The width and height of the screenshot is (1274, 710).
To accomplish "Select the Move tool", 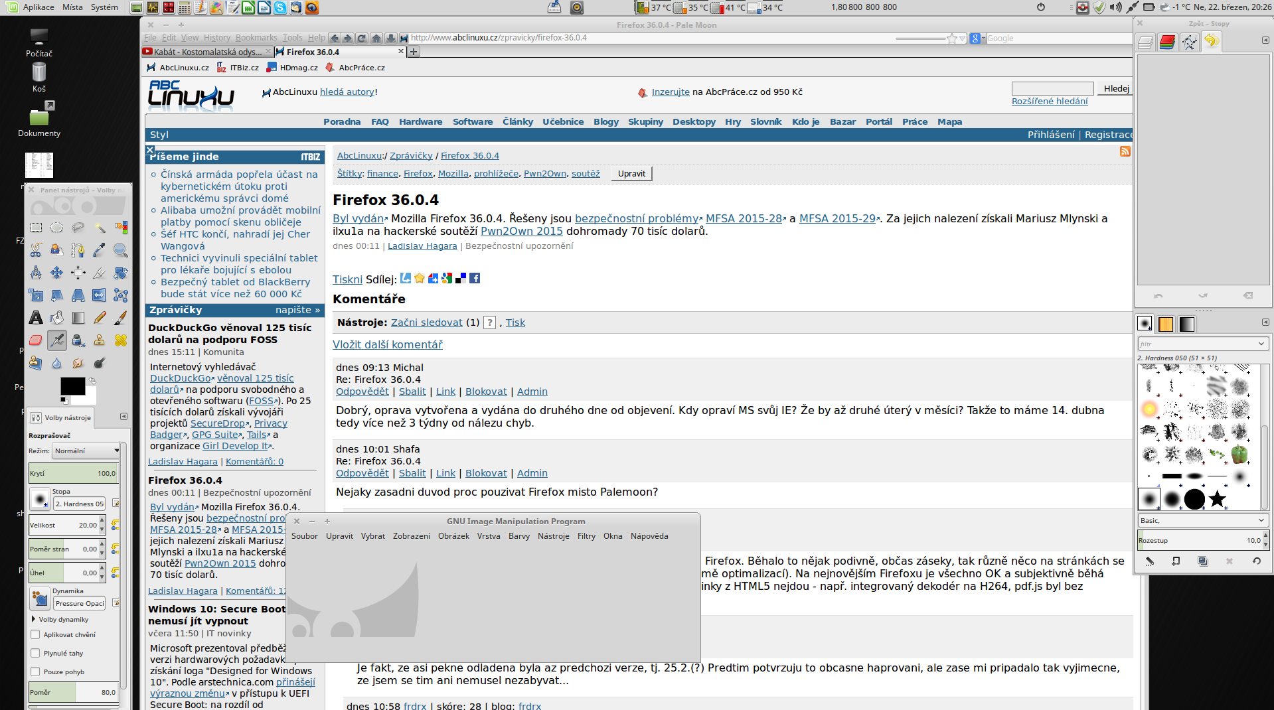I will [57, 273].
